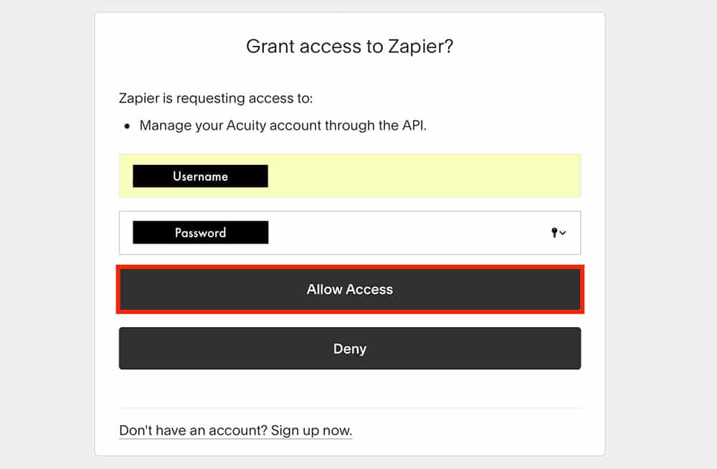Click the key icon in Password field
The height and width of the screenshot is (469, 717).
[x=554, y=232]
